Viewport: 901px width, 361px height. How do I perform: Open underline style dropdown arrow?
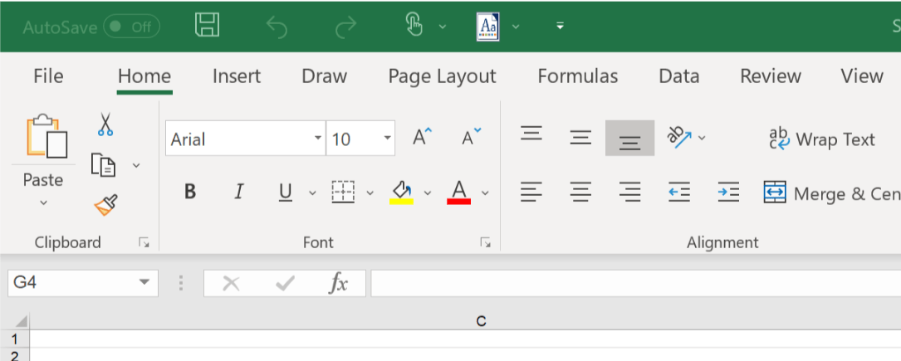point(312,193)
